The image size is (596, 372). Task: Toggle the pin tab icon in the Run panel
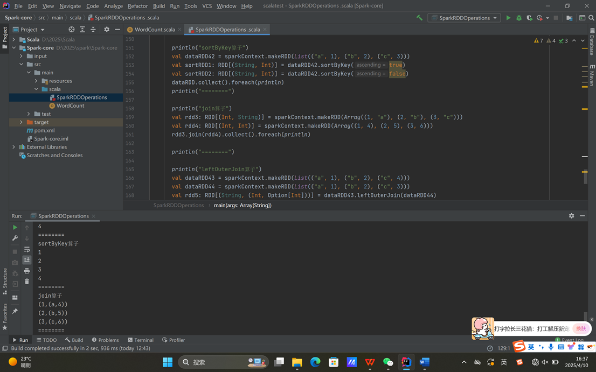click(15, 311)
